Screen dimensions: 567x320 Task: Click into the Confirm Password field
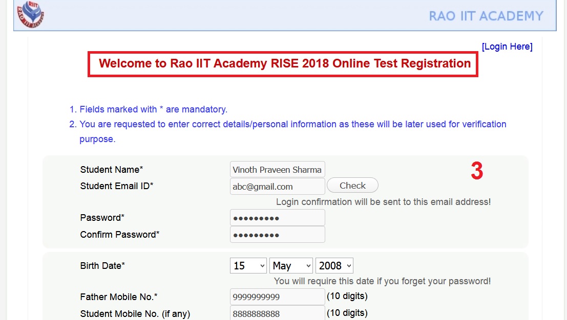(x=277, y=235)
